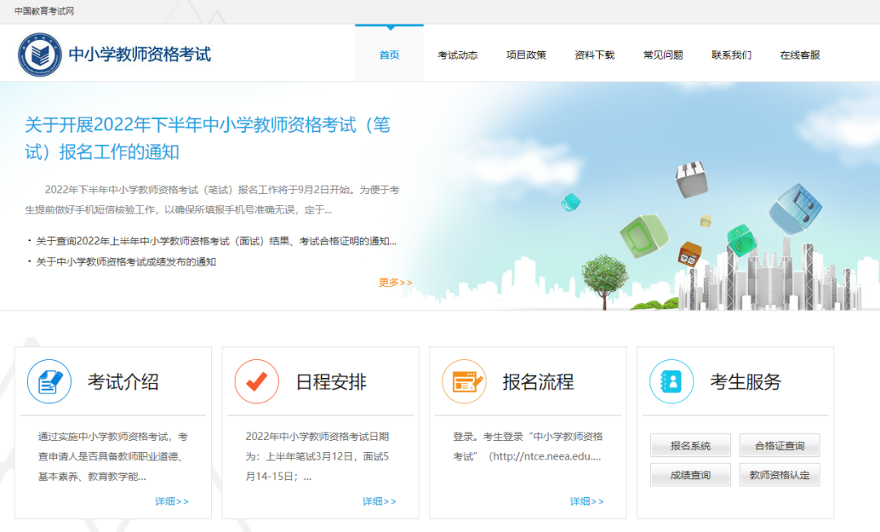This screenshot has width=880, height=532.
Task: Click the description text starting 通过实施中小学教师资格考试
Action: (112, 457)
